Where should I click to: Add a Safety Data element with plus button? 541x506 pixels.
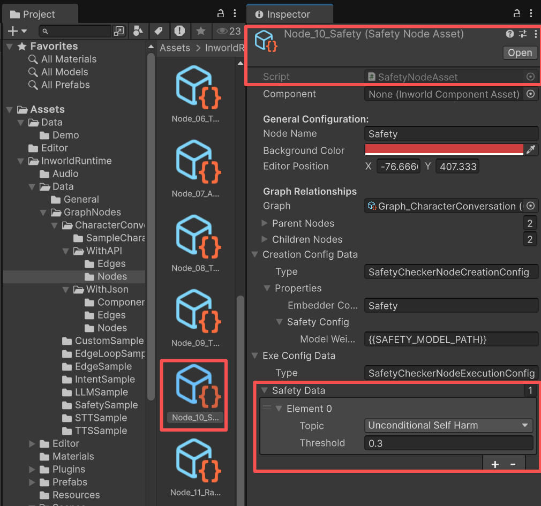(495, 464)
